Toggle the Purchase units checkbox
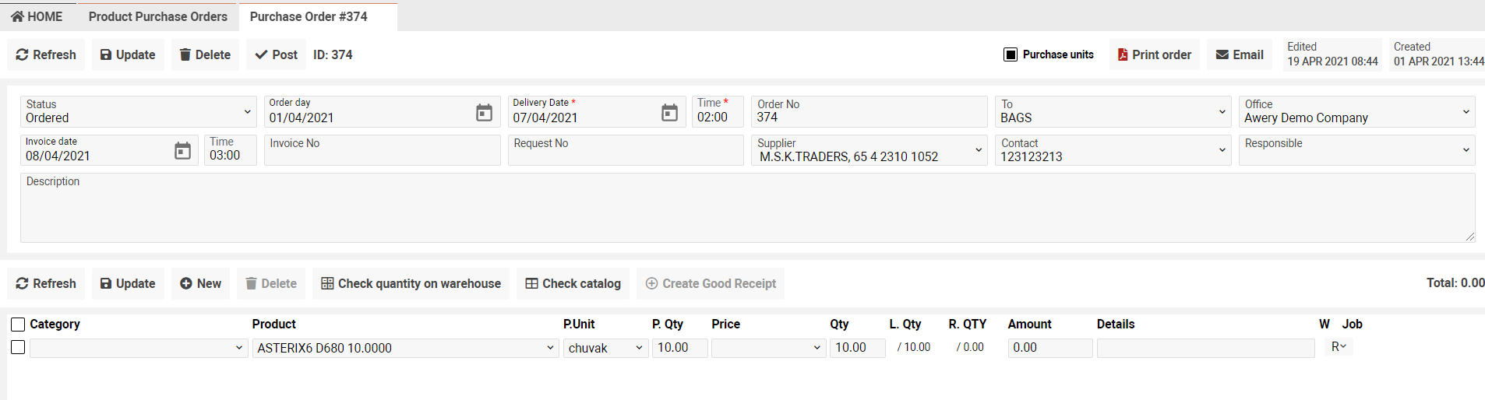The width and height of the screenshot is (1485, 400). 1011,54
